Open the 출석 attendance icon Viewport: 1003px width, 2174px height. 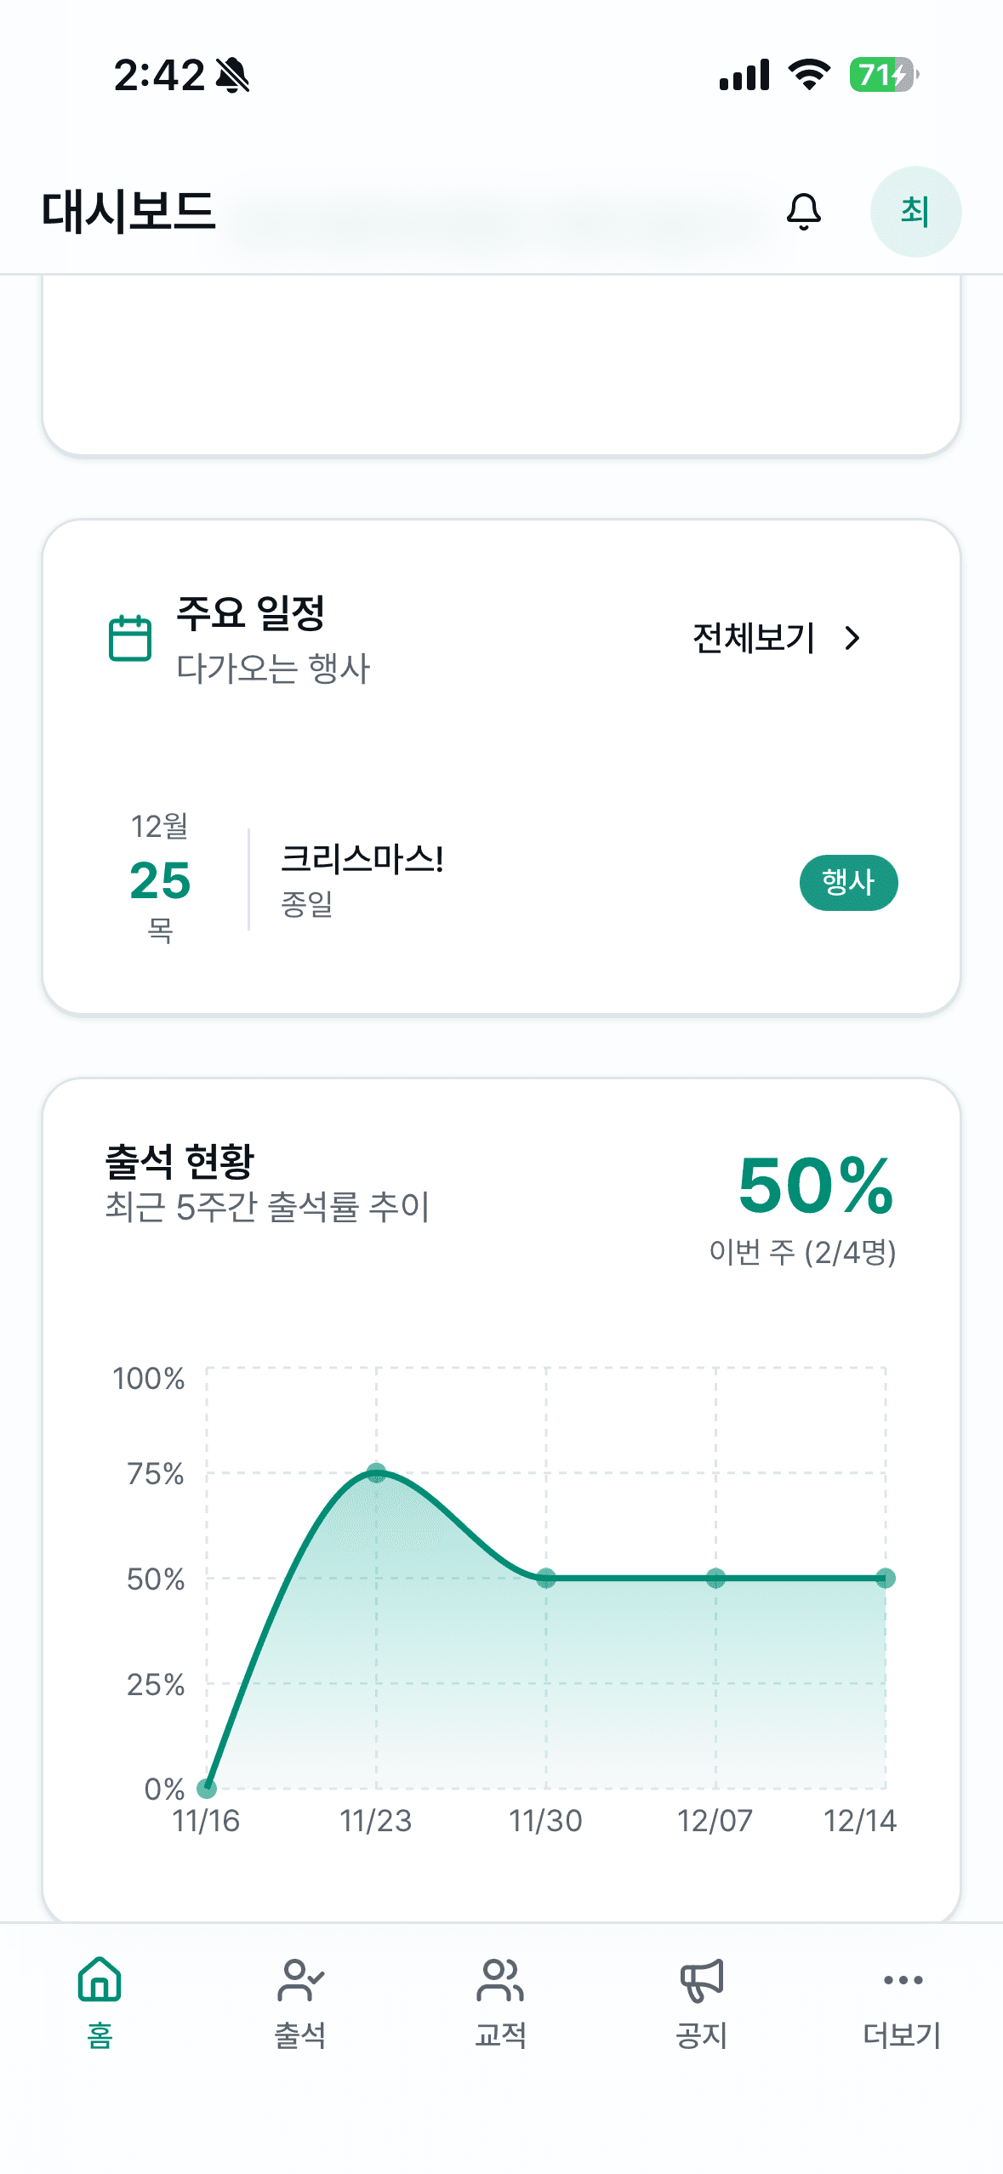(300, 1979)
